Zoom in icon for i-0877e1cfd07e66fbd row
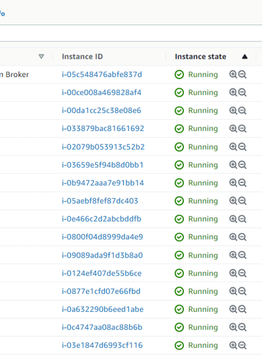The width and height of the screenshot is (262, 355). (x=233, y=291)
